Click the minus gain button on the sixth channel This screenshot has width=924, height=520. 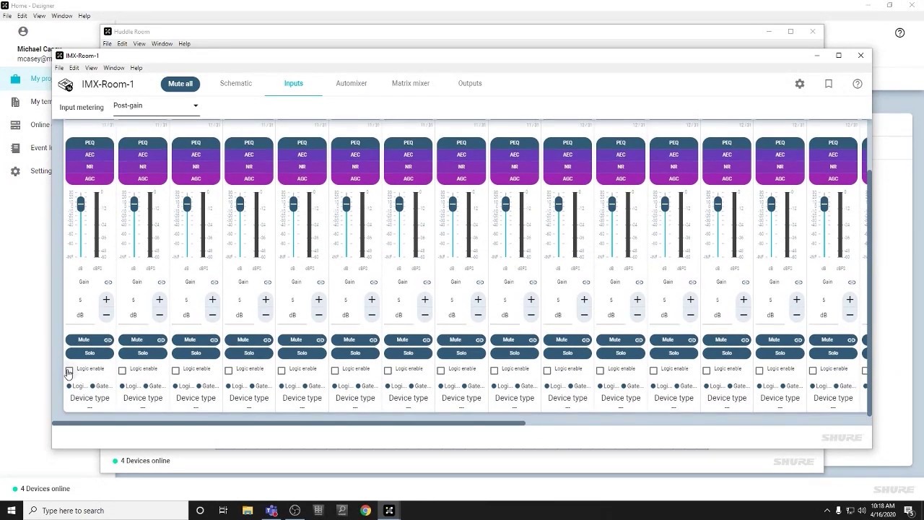coord(372,315)
